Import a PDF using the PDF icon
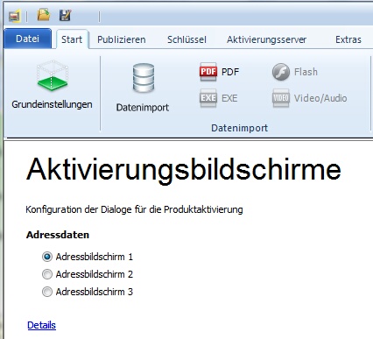This screenshot has width=373, height=339. coord(208,72)
